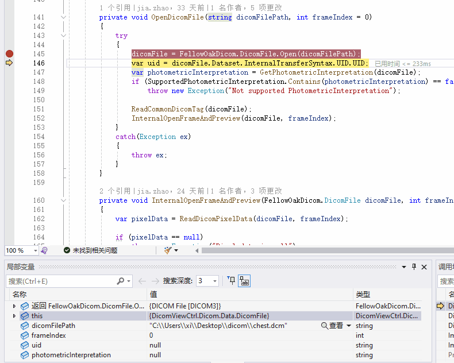Select the uid variable row

(x=216, y=345)
